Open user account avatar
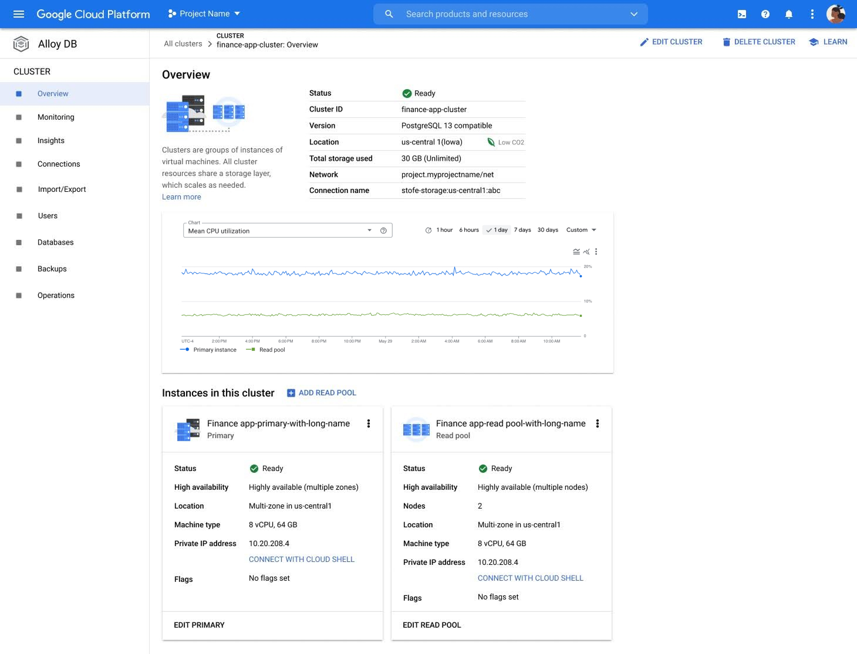Screen dimensions: 857x654 tap(836, 14)
